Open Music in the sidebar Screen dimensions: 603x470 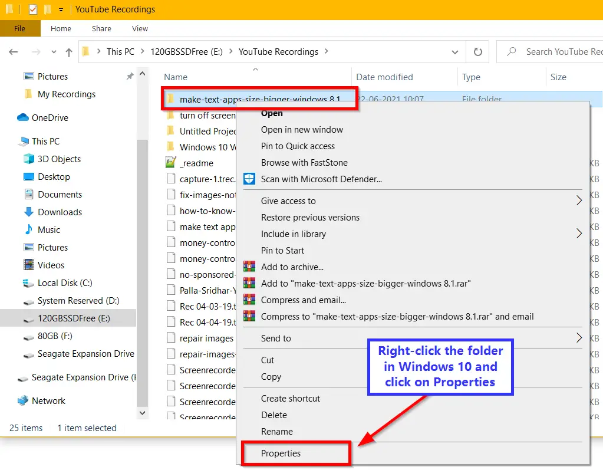pyautogui.click(x=49, y=229)
